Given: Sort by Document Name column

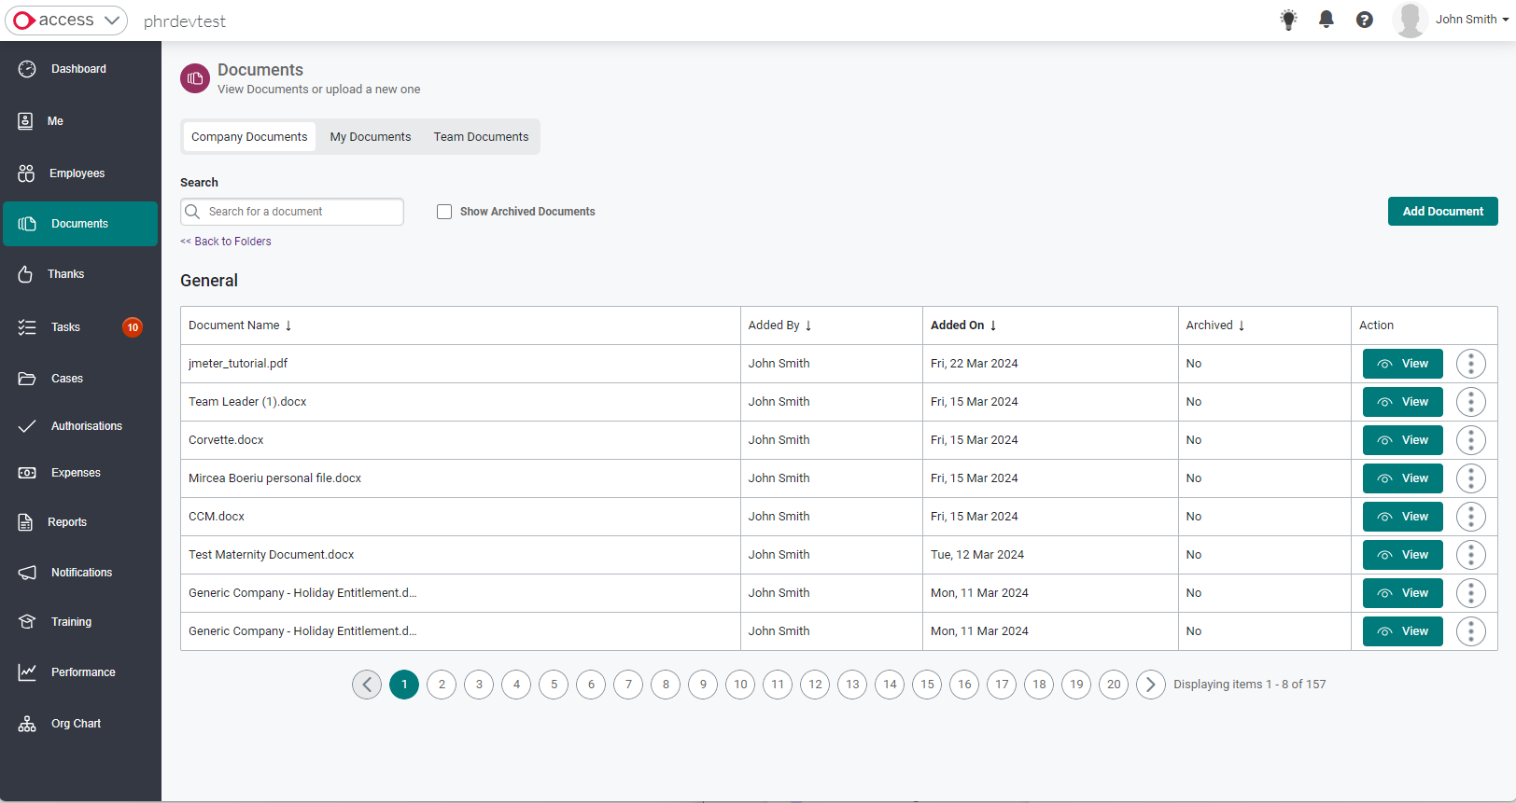Looking at the screenshot, I should [x=240, y=325].
